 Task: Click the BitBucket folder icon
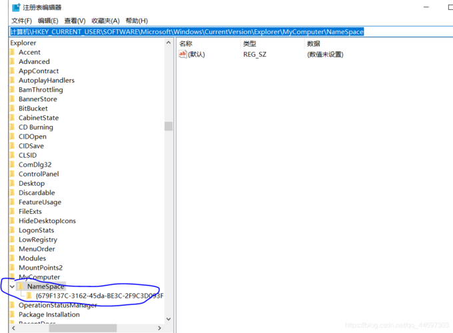click(12, 109)
